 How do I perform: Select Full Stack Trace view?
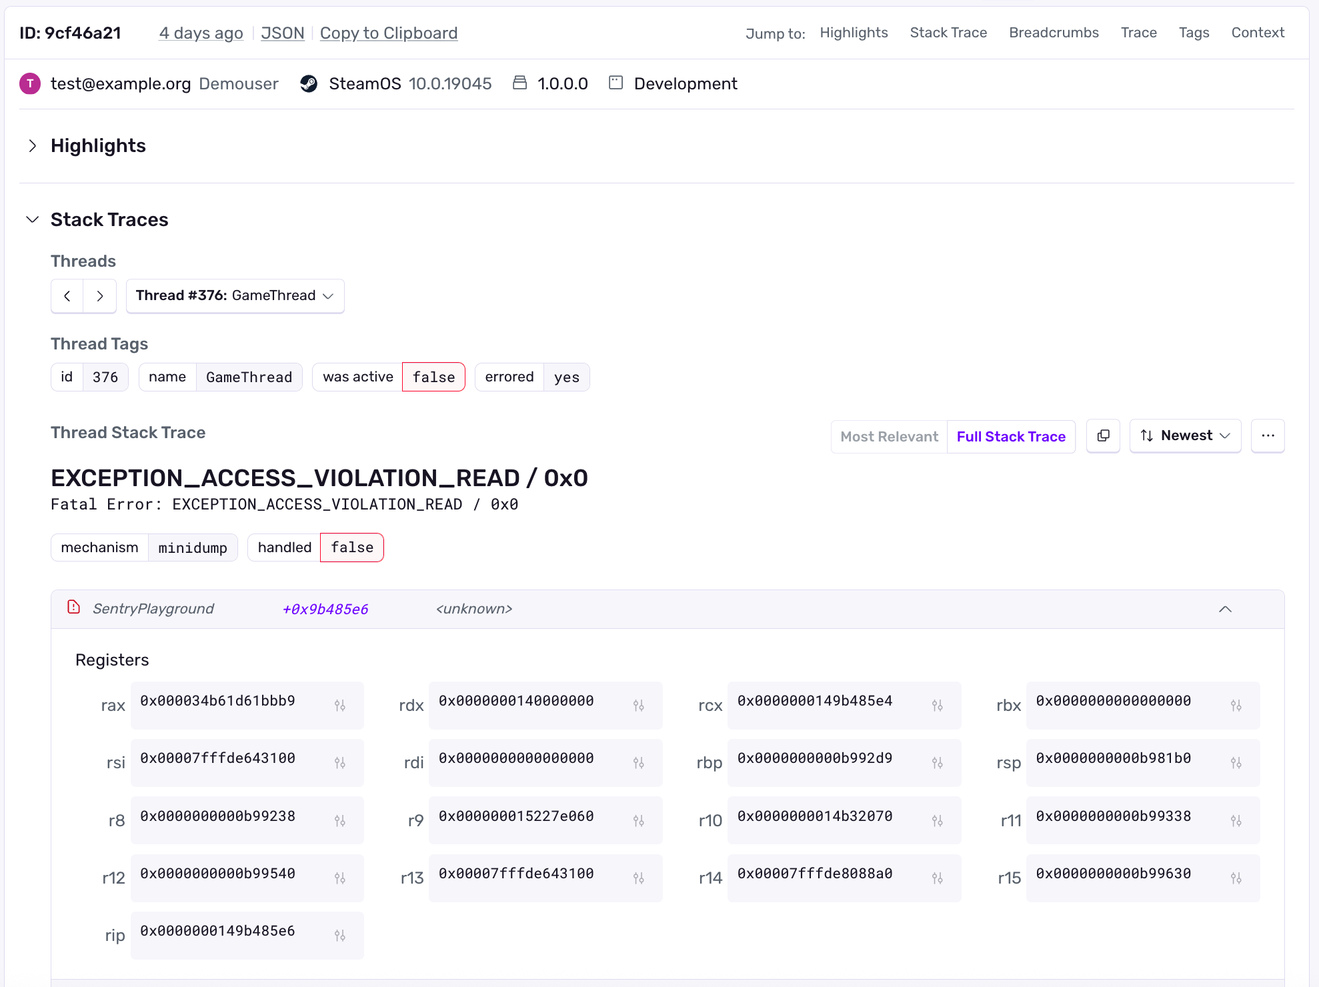point(1011,437)
